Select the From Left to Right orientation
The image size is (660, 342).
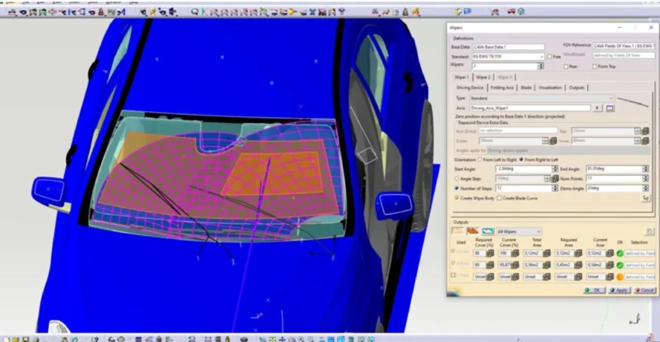(480, 159)
